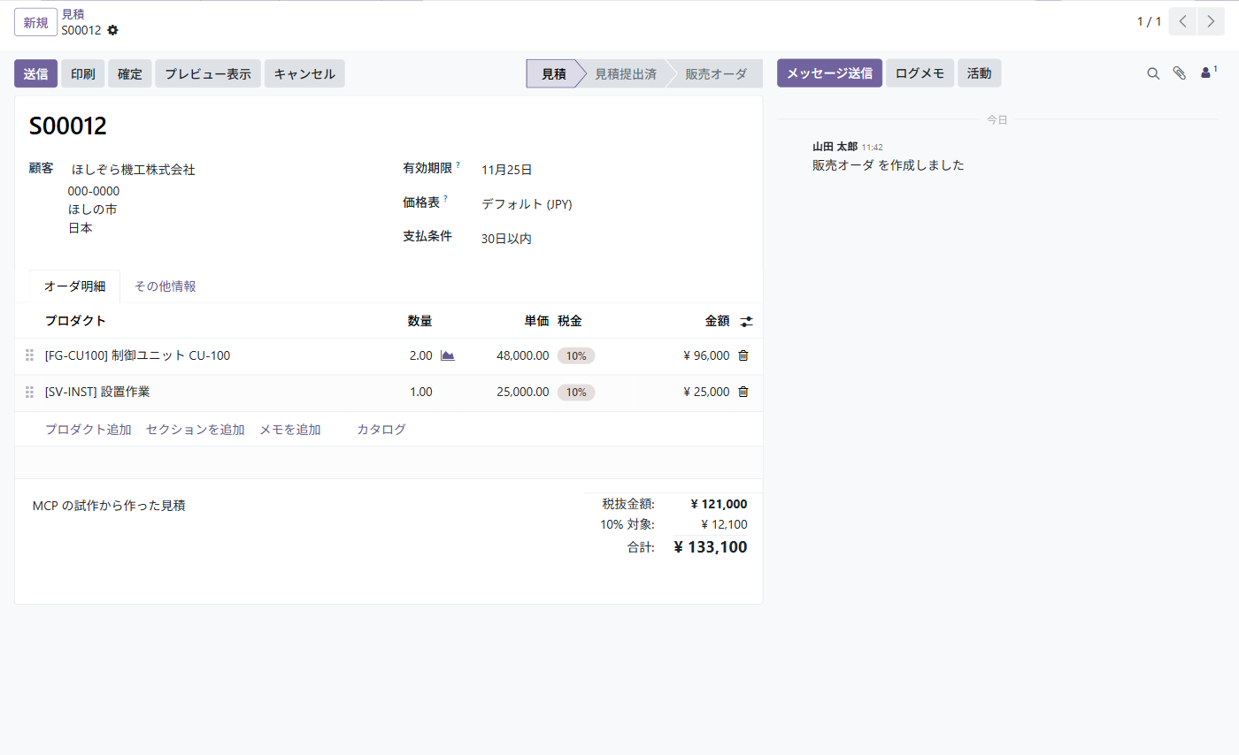Click the chatter search magnifier icon
Viewport: 1239px width, 755px height.
pyautogui.click(x=1153, y=73)
